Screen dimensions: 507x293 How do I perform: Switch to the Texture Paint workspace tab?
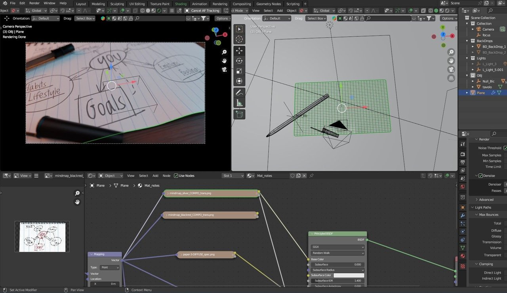(x=160, y=4)
